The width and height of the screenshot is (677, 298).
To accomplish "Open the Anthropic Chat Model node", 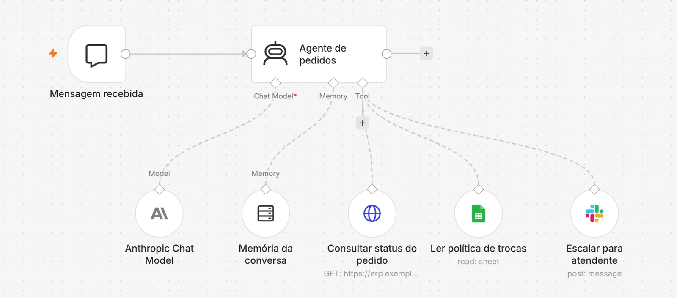I will 160,213.
